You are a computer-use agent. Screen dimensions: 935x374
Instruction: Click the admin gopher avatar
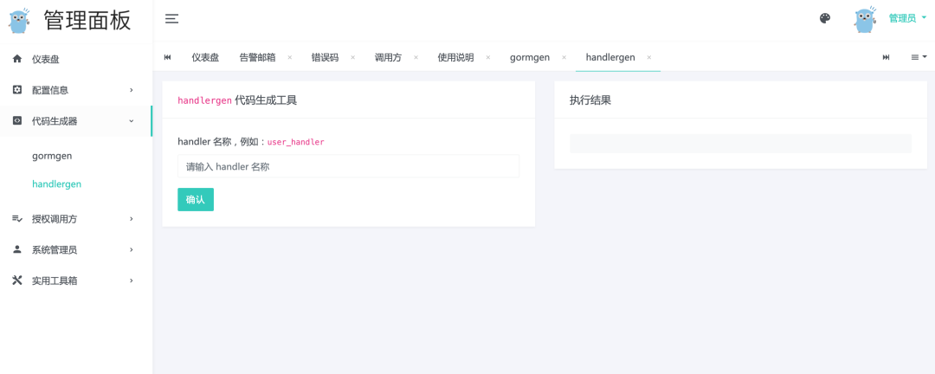coord(865,20)
